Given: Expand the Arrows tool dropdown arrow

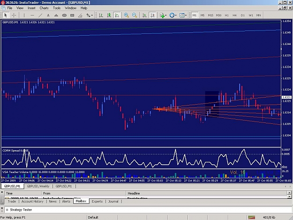Looking at the screenshot, I should [92, 15].
